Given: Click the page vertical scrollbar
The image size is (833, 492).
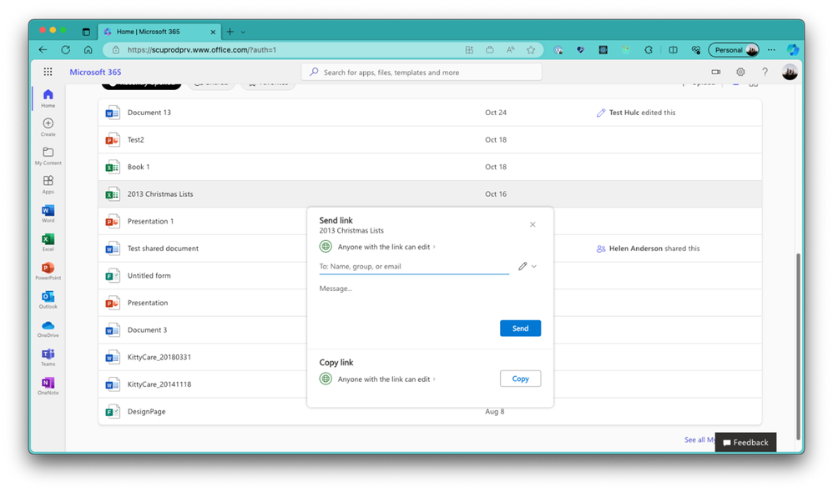Looking at the screenshot, I should point(798,346).
